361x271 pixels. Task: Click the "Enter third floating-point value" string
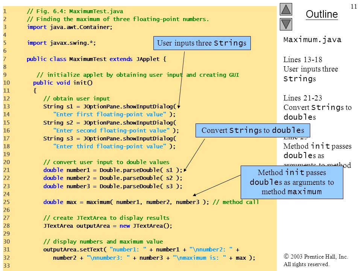109,146
